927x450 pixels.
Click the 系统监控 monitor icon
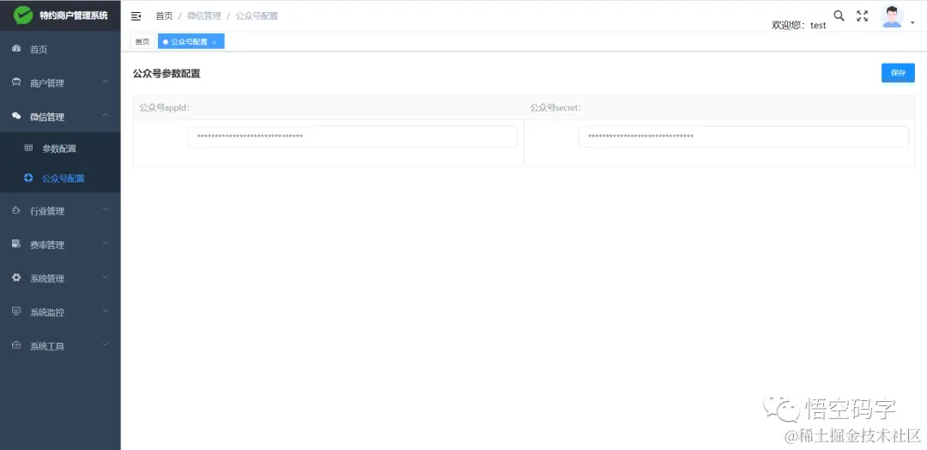click(16, 311)
